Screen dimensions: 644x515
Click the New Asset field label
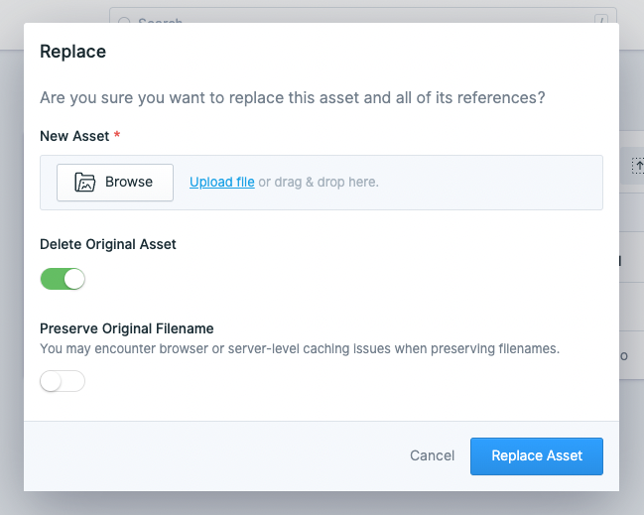74,135
